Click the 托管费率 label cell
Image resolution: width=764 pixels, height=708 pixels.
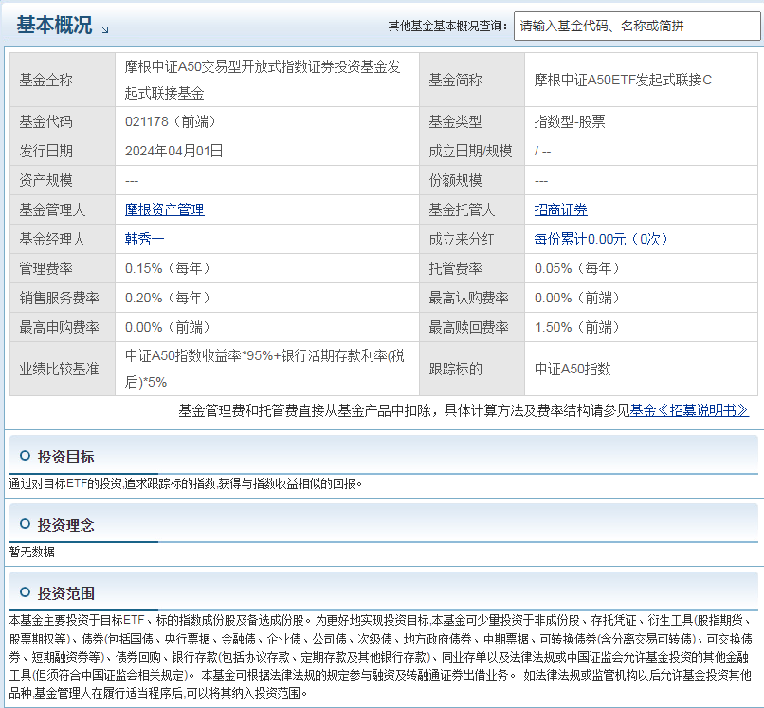pyautogui.click(x=472, y=268)
